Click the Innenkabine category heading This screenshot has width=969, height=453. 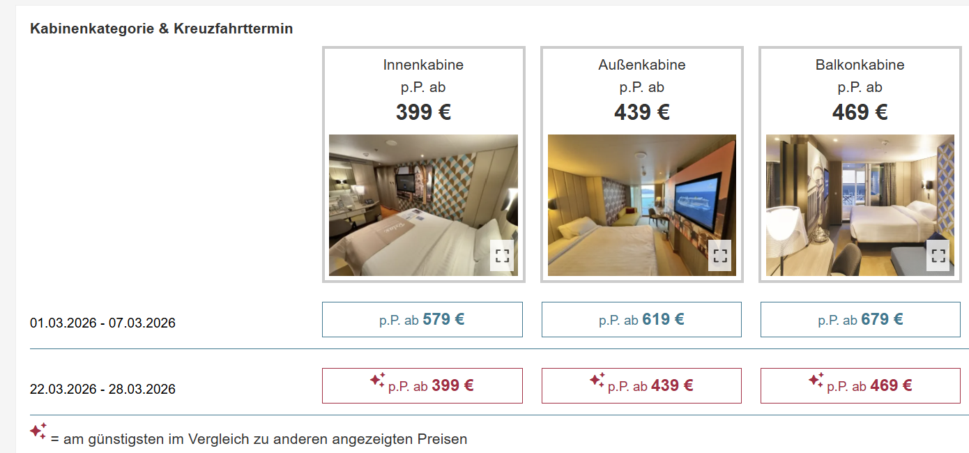(423, 65)
